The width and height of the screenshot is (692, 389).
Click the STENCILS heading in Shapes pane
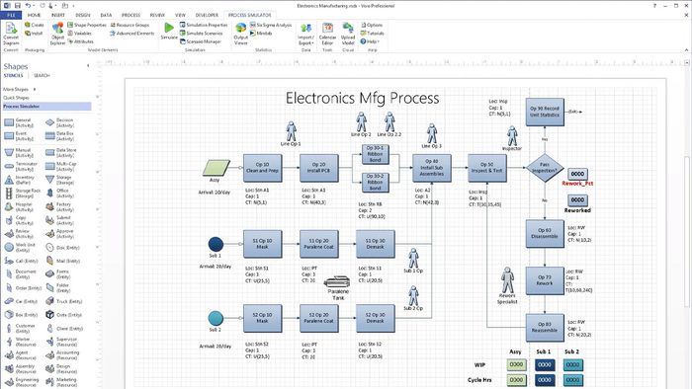tap(13, 75)
